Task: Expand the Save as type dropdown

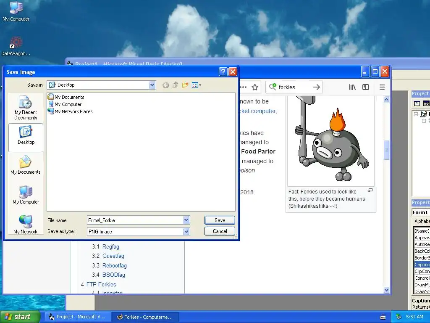Action: (186, 232)
